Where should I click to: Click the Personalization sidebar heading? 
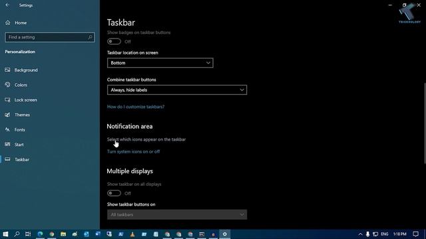[x=20, y=52]
